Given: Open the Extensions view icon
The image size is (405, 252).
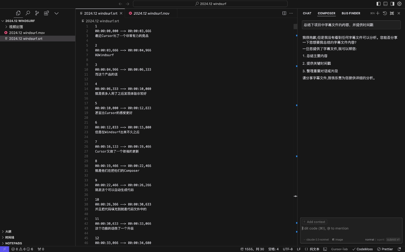Looking at the screenshot, I should [x=47, y=13].
